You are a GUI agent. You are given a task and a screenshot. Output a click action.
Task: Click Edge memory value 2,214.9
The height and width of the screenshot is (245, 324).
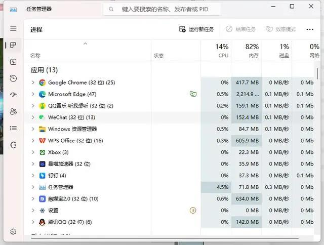[x=248, y=94]
